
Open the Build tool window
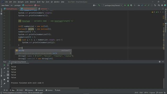pos(57,90)
